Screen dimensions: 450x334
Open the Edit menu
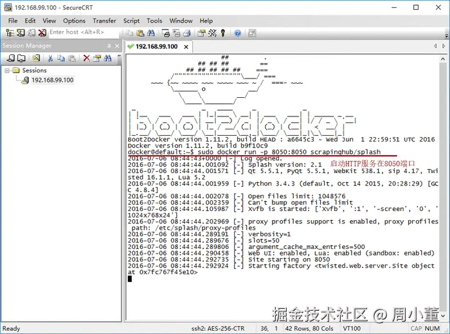click(x=30, y=21)
